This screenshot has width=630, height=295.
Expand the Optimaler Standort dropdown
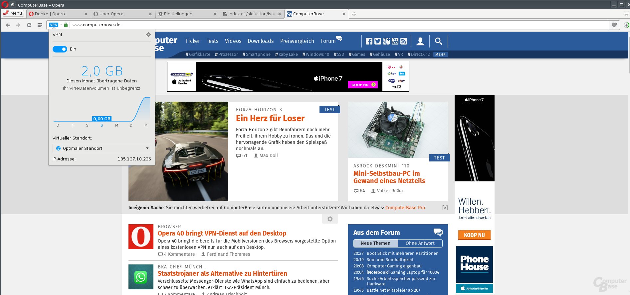pos(102,148)
